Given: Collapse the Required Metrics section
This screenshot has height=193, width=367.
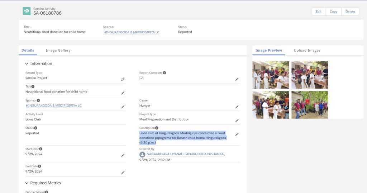Looking at the screenshot, I should 27,183.
